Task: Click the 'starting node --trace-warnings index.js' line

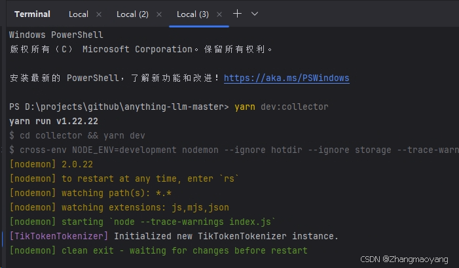Action: [143, 222]
